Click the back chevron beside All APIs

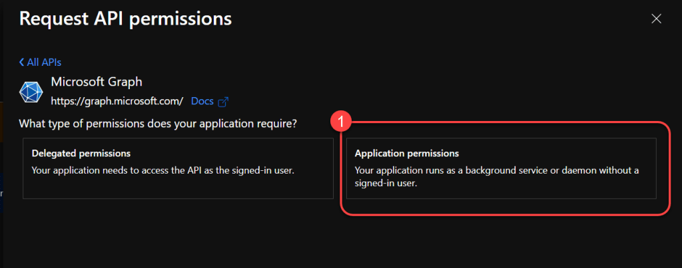coord(22,62)
